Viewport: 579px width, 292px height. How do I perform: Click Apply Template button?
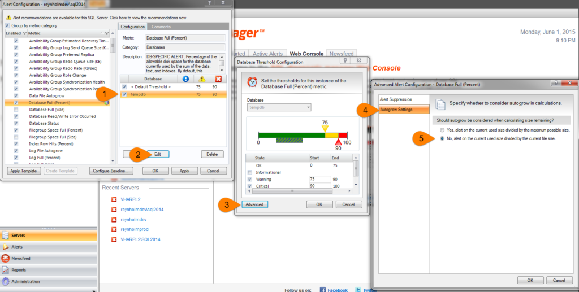click(x=24, y=171)
